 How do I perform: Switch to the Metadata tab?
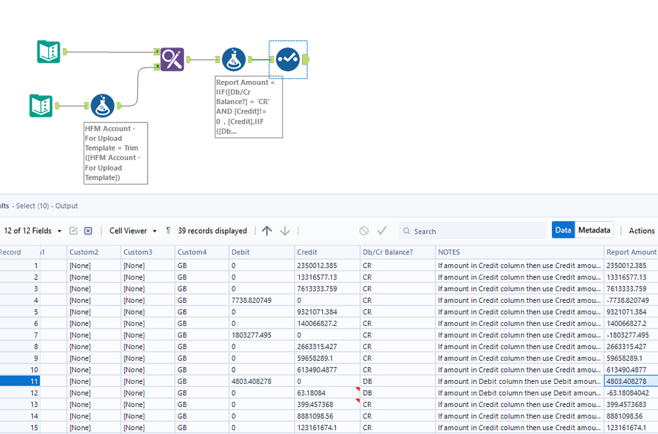coord(594,230)
